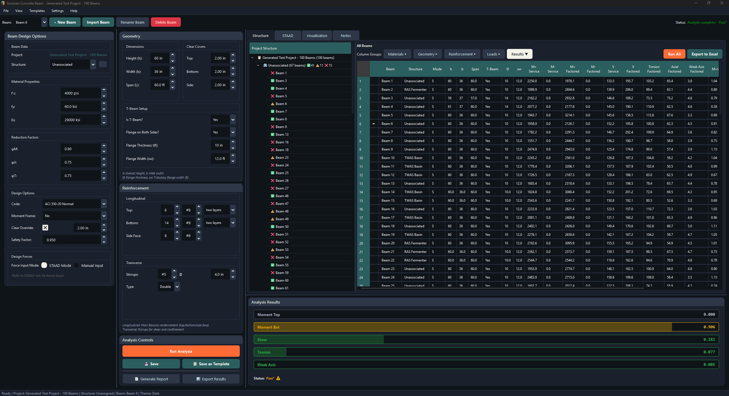729x396 pixels.
Task: Click the Delete Beam button
Action: pyautogui.click(x=166, y=22)
